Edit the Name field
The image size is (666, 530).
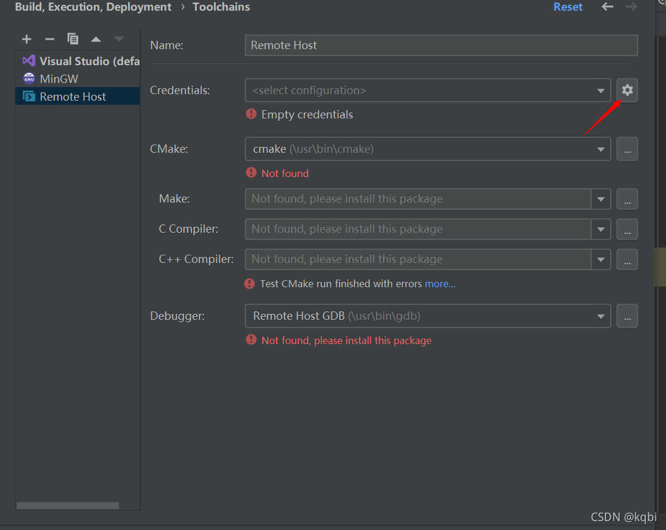441,46
